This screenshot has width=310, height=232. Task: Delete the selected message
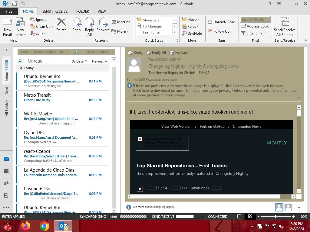61,25
